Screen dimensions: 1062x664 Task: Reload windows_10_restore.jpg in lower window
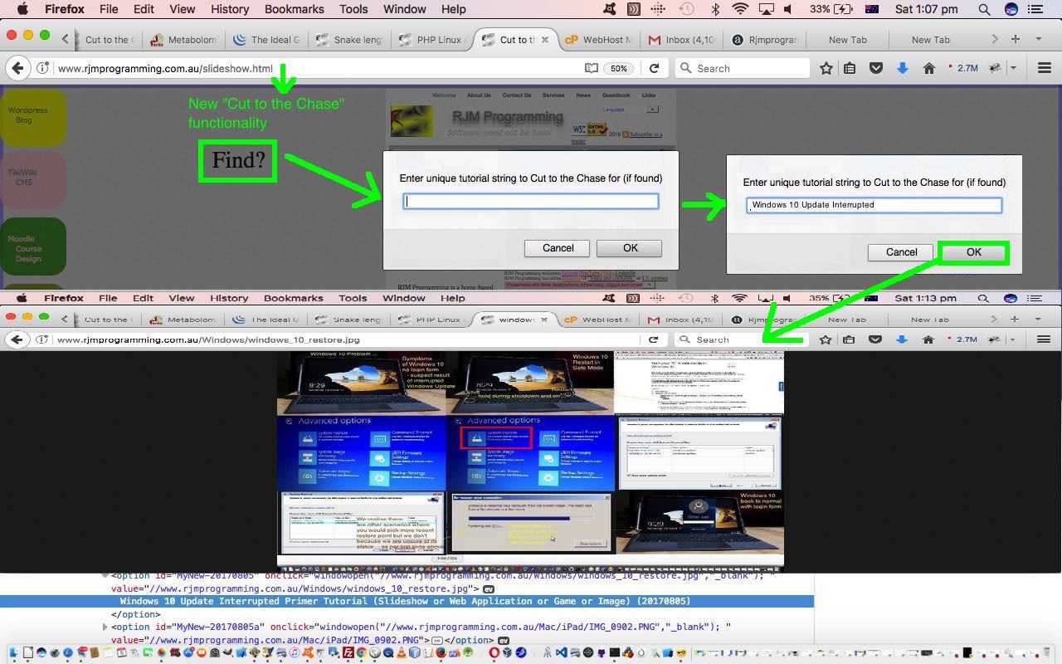pos(653,339)
